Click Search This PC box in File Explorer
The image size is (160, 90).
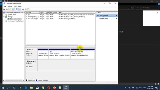coord(147,8)
